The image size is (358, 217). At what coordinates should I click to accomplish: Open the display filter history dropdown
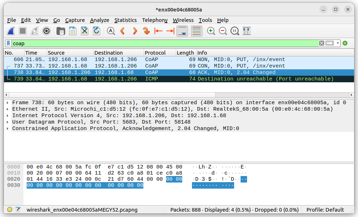tap(338, 43)
